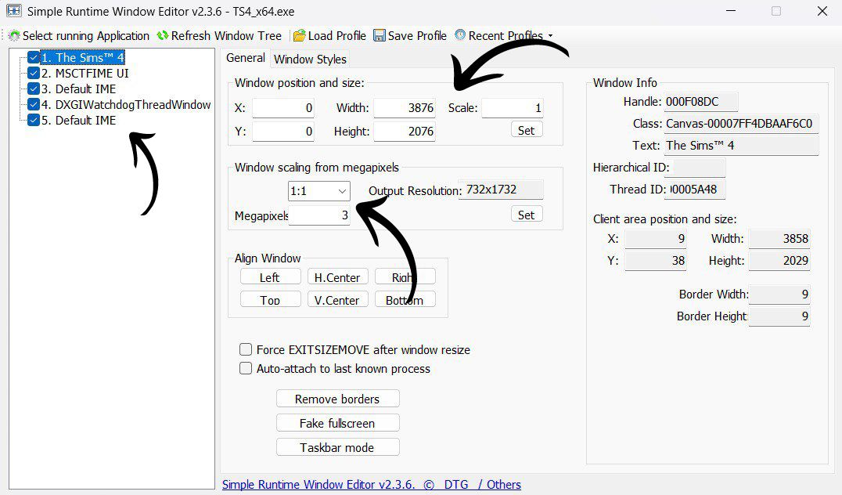842x495 pixels.
Task: Click the Taskbar mode button
Action: (x=338, y=447)
